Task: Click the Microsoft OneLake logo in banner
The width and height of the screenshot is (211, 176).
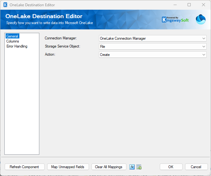Action: [x=201, y=19]
